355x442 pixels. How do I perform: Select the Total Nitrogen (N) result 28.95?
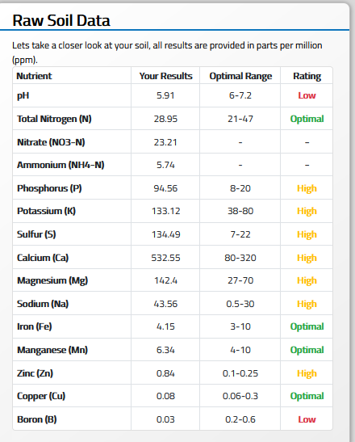[165, 119]
